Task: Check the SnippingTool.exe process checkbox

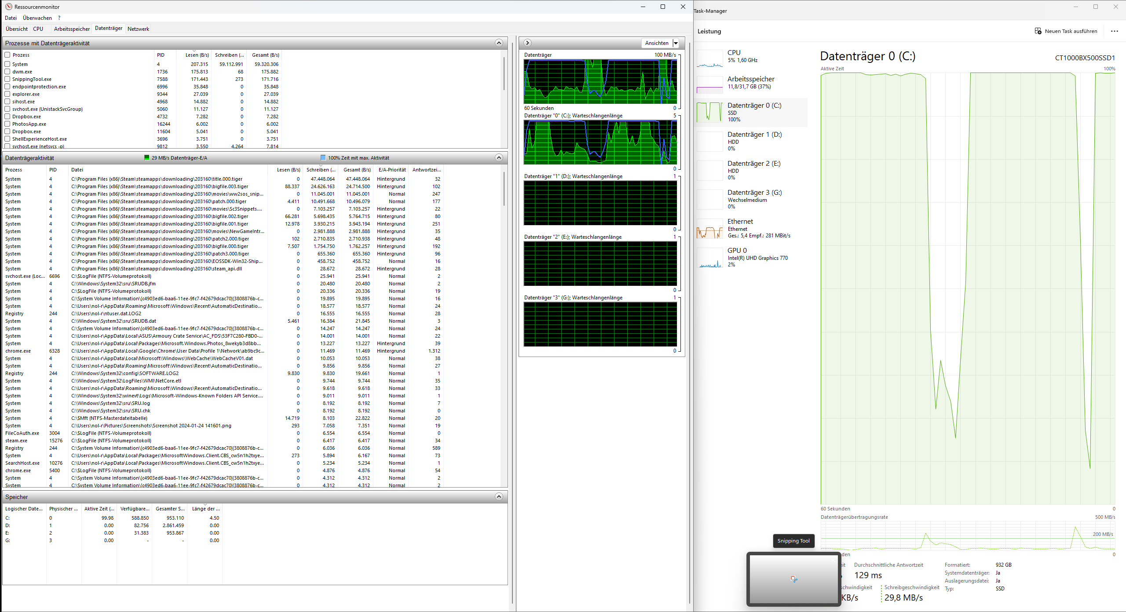Action: pyautogui.click(x=7, y=79)
